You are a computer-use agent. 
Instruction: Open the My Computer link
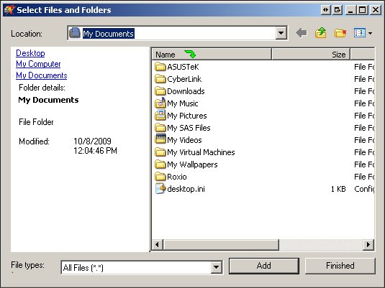(x=38, y=64)
